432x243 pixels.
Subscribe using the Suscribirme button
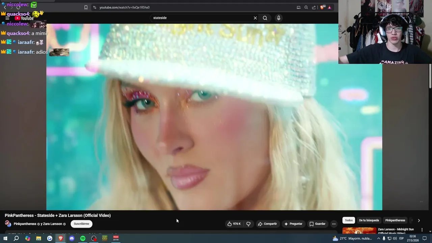[81, 224]
